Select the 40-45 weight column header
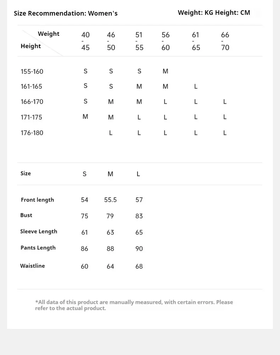Viewport: 280px width, 355px height. pos(85,41)
